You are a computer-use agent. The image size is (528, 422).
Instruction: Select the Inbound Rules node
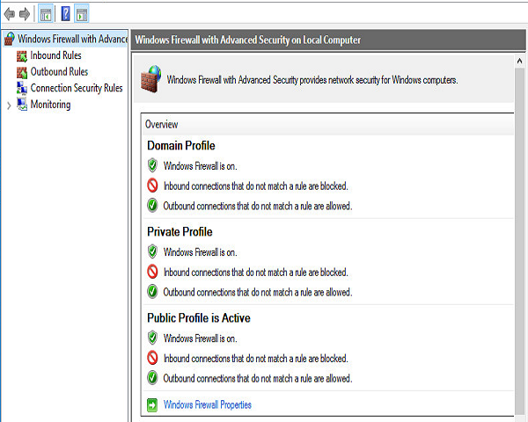48,55
